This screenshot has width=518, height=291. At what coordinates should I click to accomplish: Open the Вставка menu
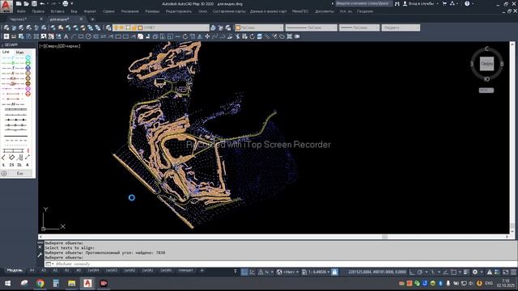[57, 11]
